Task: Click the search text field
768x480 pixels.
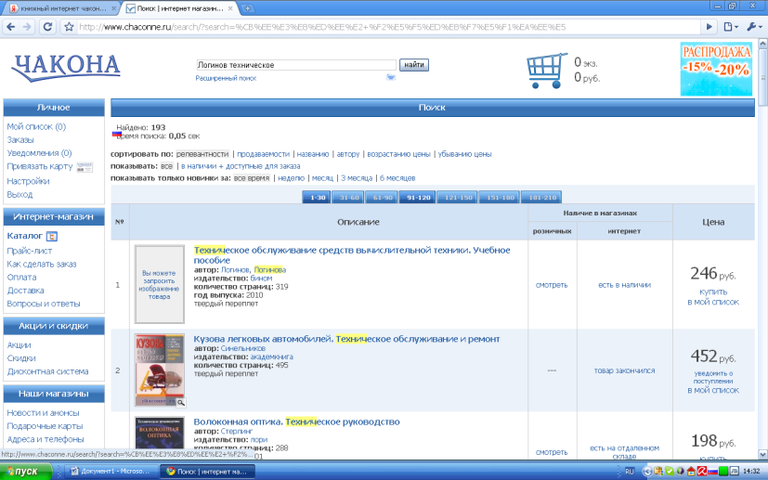Action: (x=296, y=65)
